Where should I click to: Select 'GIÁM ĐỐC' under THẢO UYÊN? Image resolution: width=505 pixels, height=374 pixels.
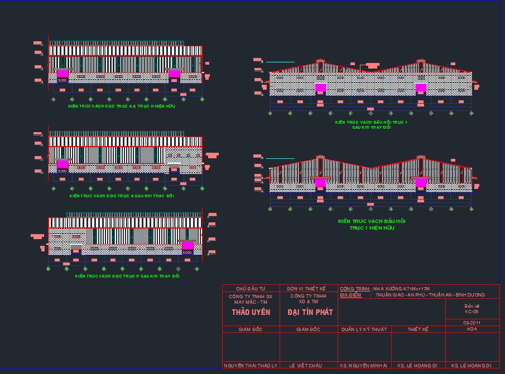pos(250,329)
